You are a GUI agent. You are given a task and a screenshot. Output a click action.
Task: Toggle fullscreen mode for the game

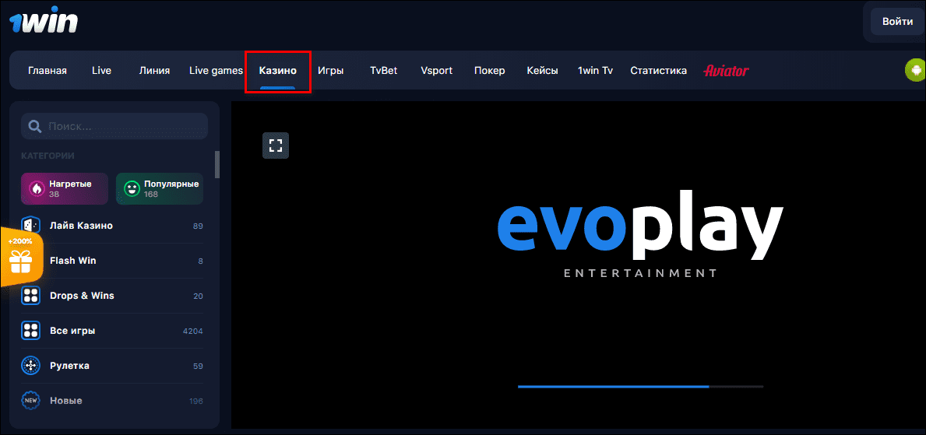click(x=275, y=146)
